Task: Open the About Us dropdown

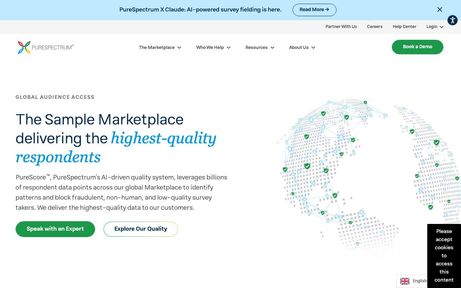Action: coord(302,48)
